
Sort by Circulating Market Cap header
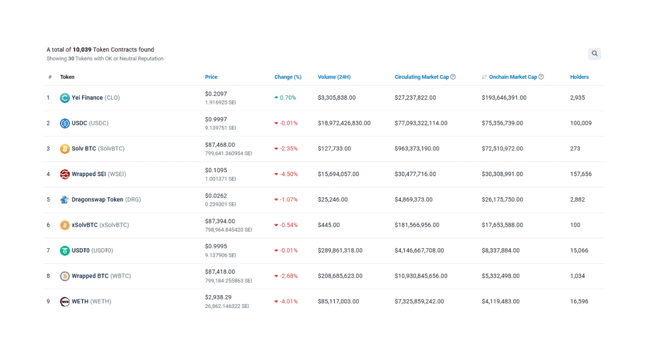coord(422,77)
